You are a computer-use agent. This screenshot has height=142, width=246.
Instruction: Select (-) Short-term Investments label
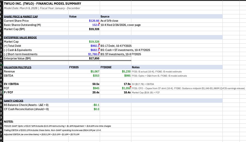point(21,54)
